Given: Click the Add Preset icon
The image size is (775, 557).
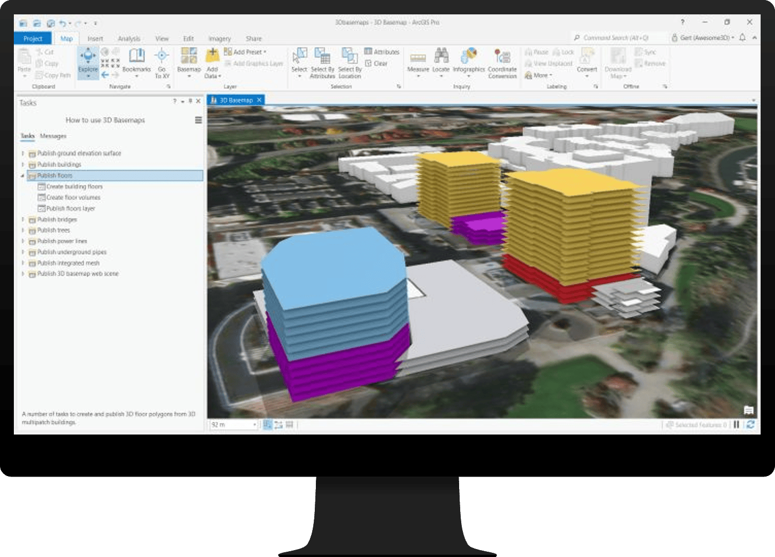Looking at the screenshot, I should coord(227,52).
